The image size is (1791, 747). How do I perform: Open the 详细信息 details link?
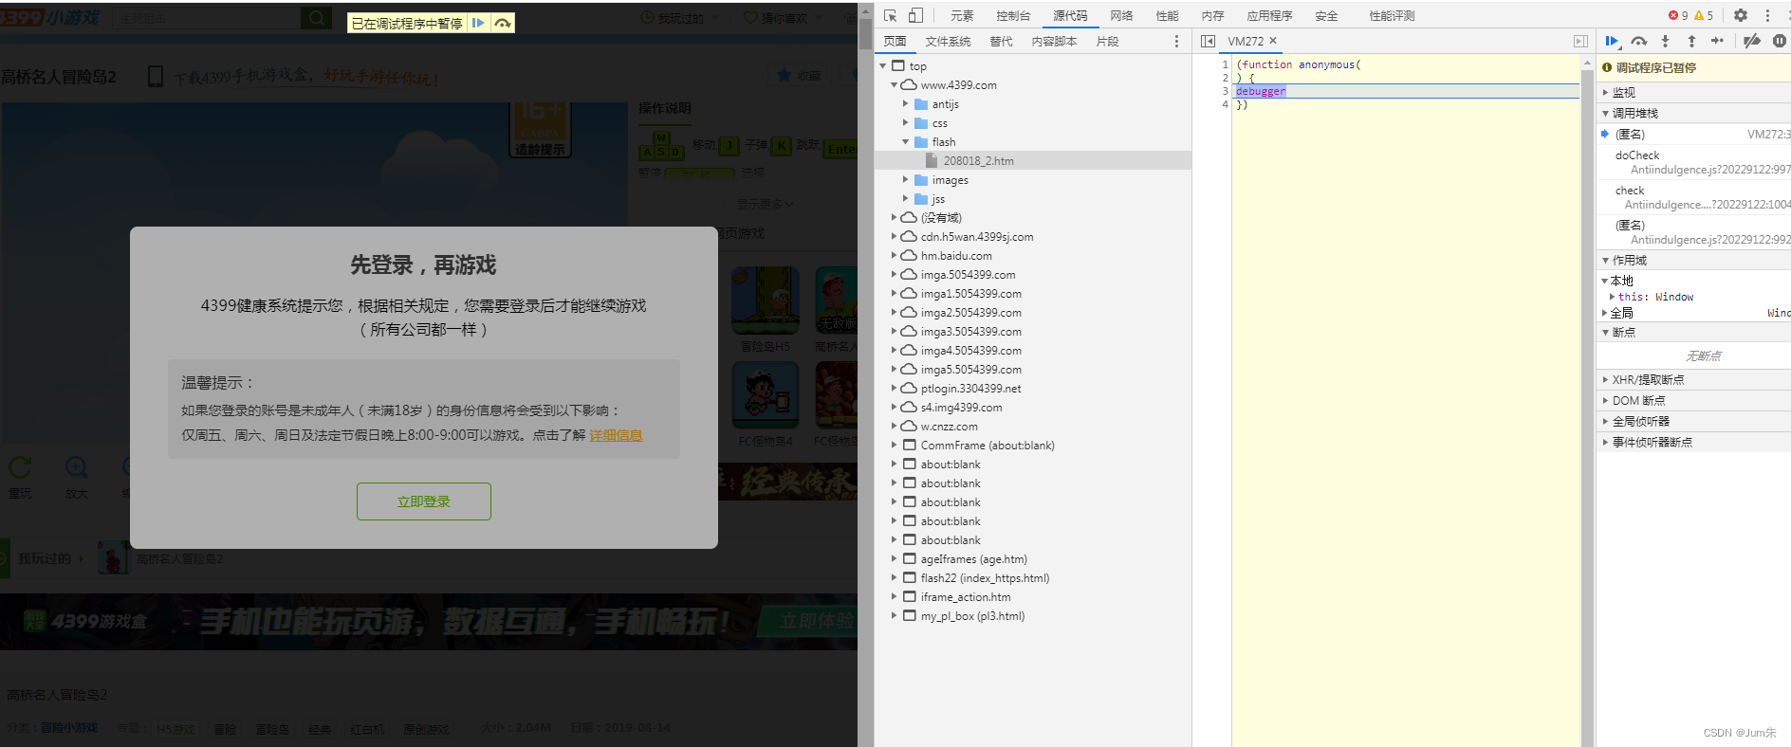(x=616, y=435)
